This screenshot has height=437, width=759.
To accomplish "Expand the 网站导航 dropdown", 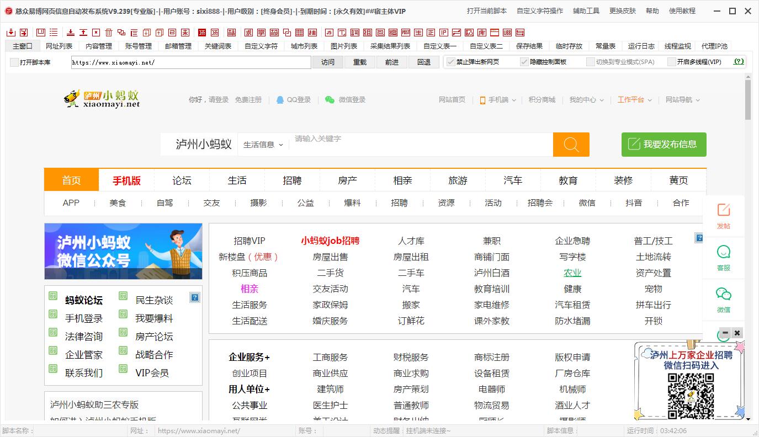I will (x=683, y=100).
